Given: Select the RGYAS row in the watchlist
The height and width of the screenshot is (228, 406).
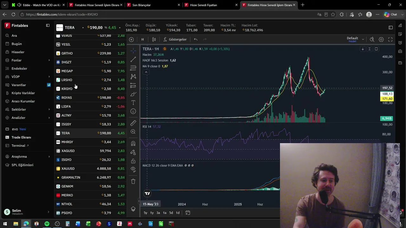Looking at the screenshot, I should tap(90, 98).
